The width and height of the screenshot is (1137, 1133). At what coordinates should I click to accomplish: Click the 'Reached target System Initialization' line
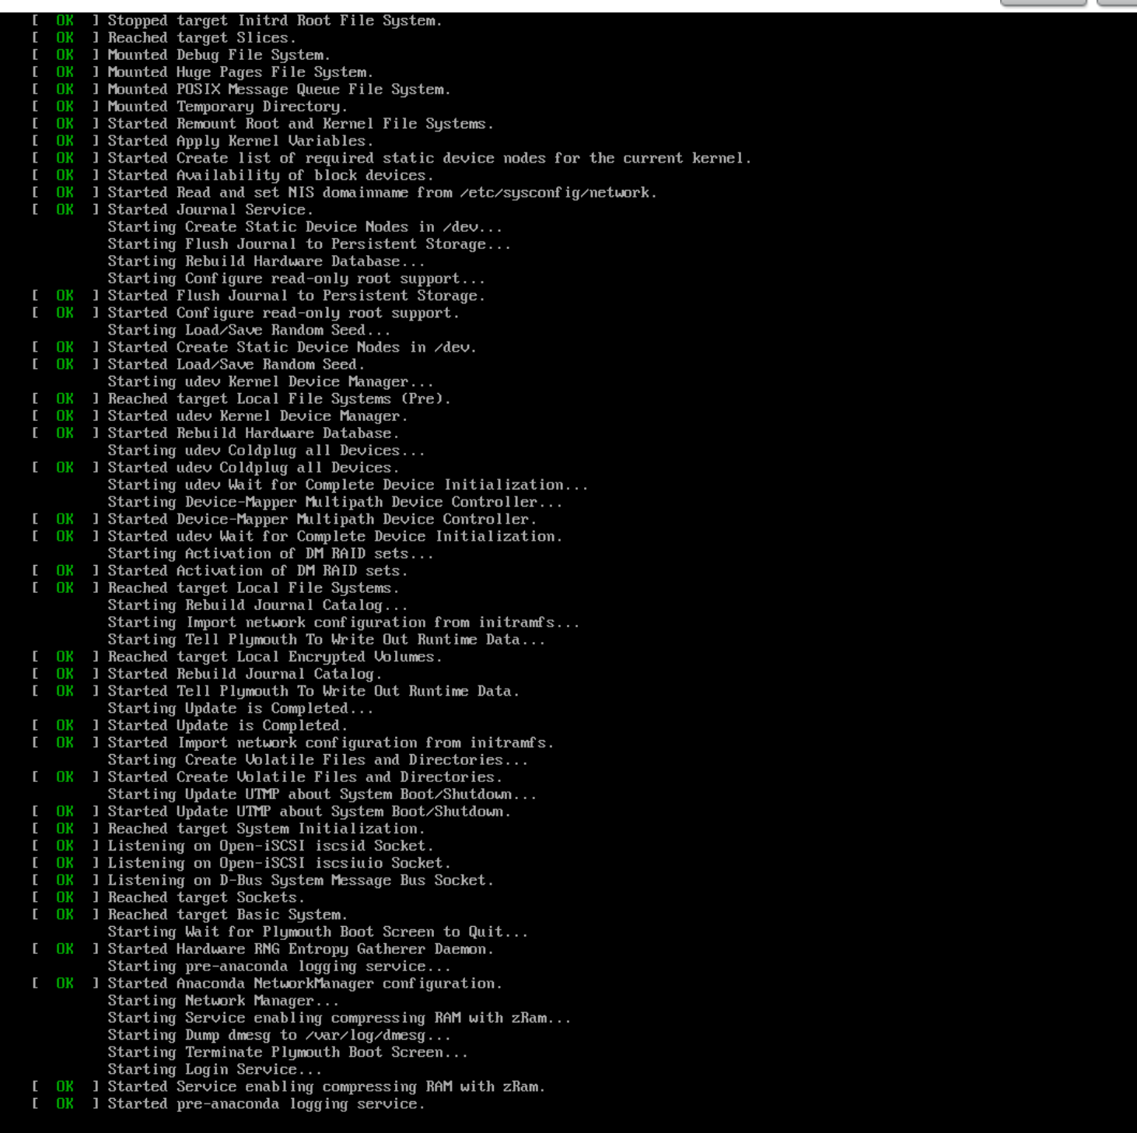[265, 830]
